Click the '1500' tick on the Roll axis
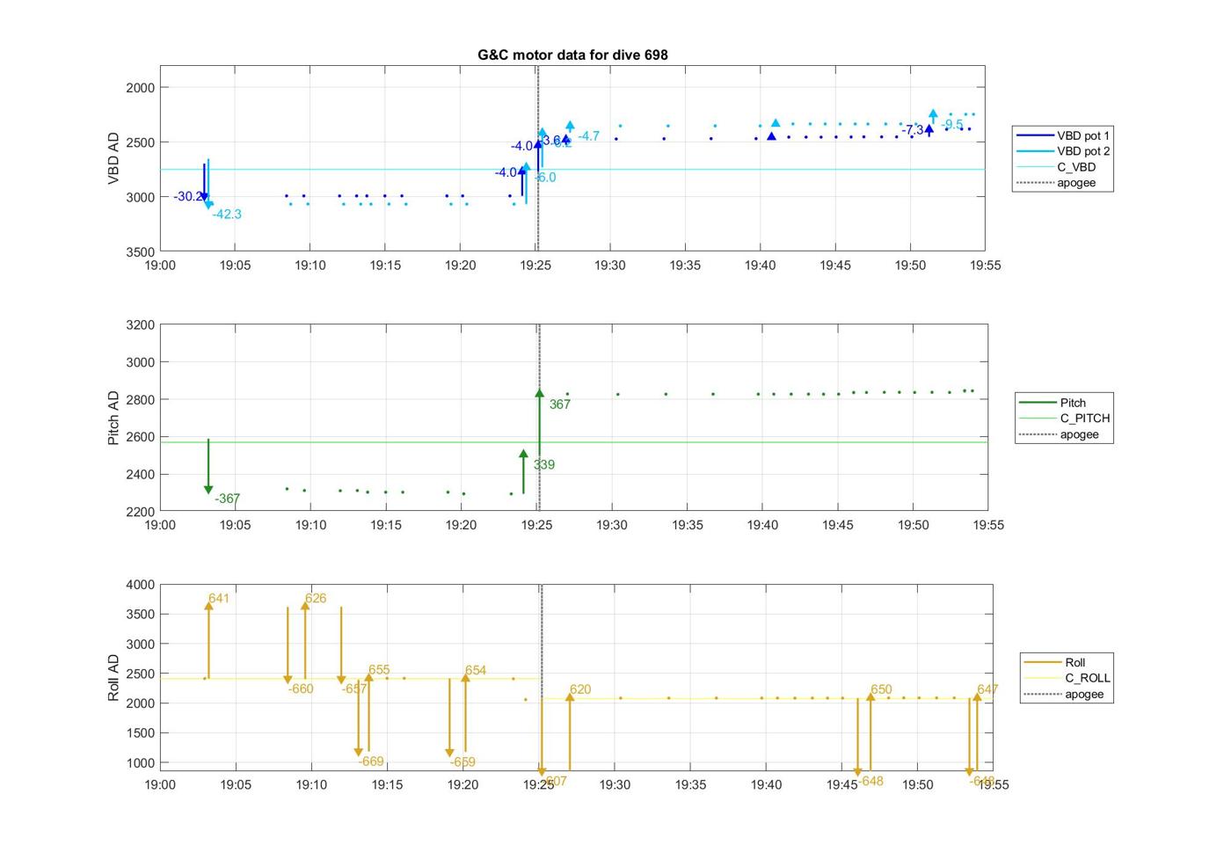The width and height of the screenshot is (1231, 867). 141,732
